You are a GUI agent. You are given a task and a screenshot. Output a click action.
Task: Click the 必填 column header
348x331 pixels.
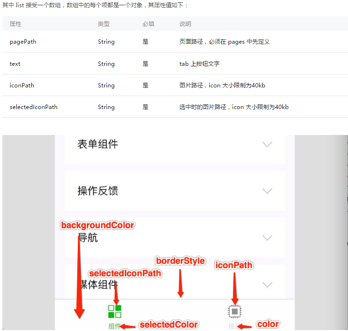148,24
